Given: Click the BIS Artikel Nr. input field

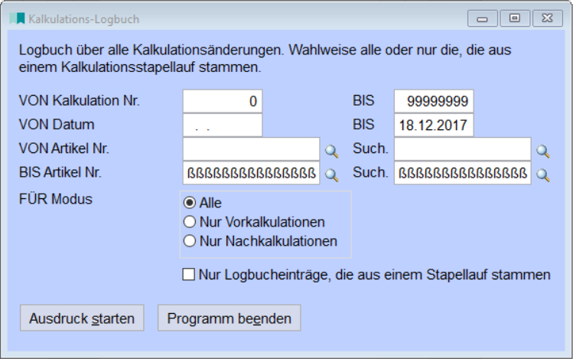Looking at the screenshot, I should pyautogui.click(x=252, y=173).
